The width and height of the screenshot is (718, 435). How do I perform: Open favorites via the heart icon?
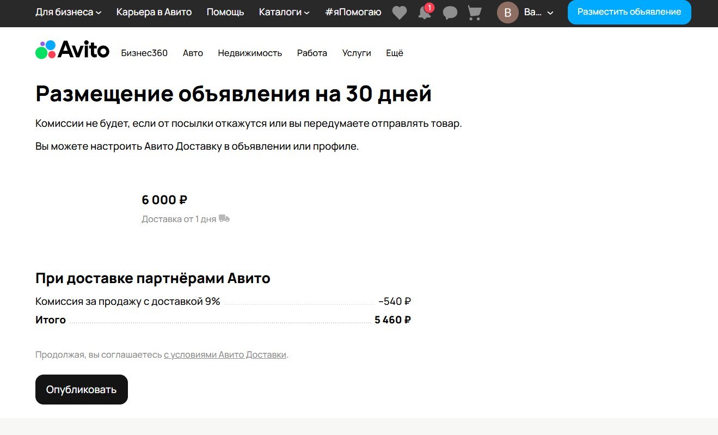pyautogui.click(x=400, y=13)
